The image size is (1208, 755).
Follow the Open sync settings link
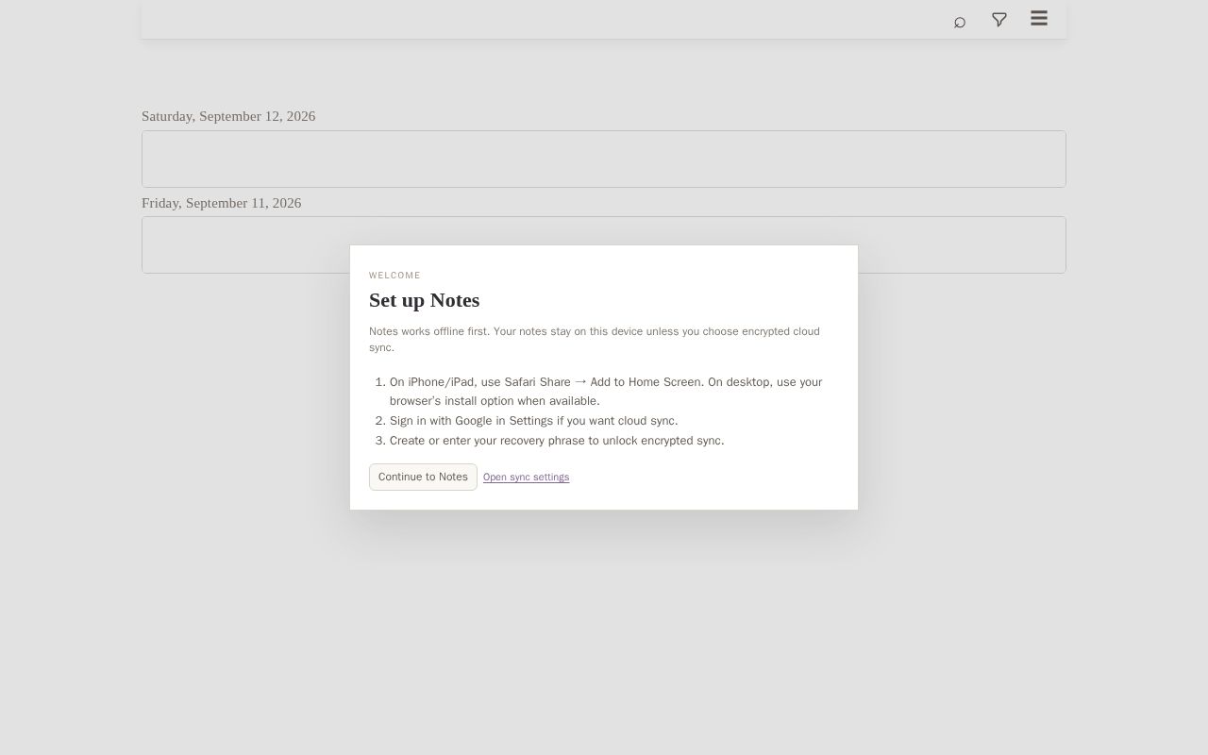[526, 478]
